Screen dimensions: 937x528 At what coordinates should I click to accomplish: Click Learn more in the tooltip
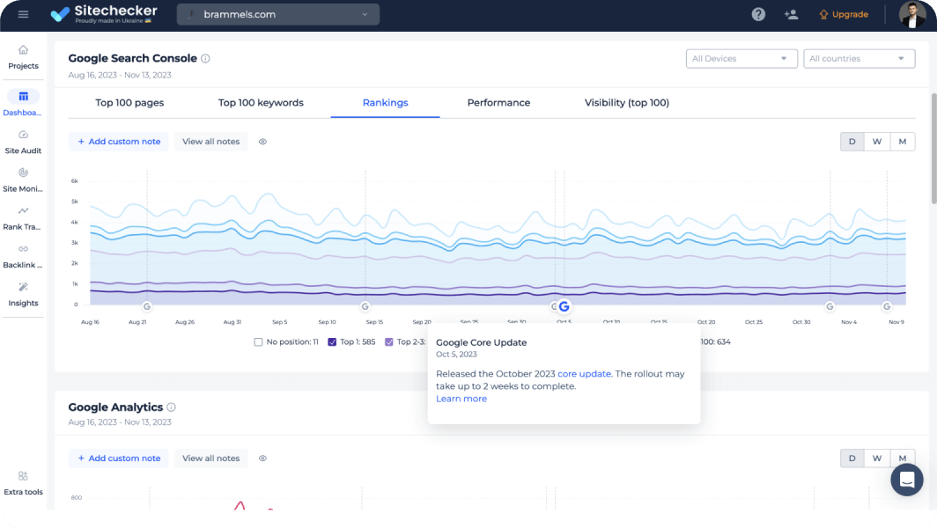point(461,399)
